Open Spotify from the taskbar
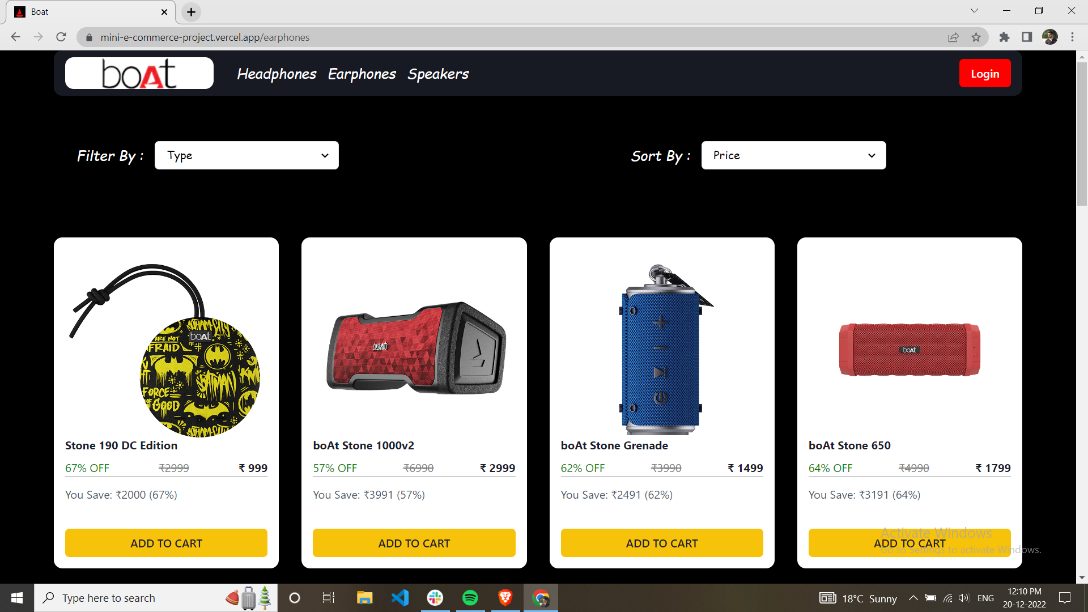Image resolution: width=1088 pixels, height=612 pixels. click(x=470, y=598)
